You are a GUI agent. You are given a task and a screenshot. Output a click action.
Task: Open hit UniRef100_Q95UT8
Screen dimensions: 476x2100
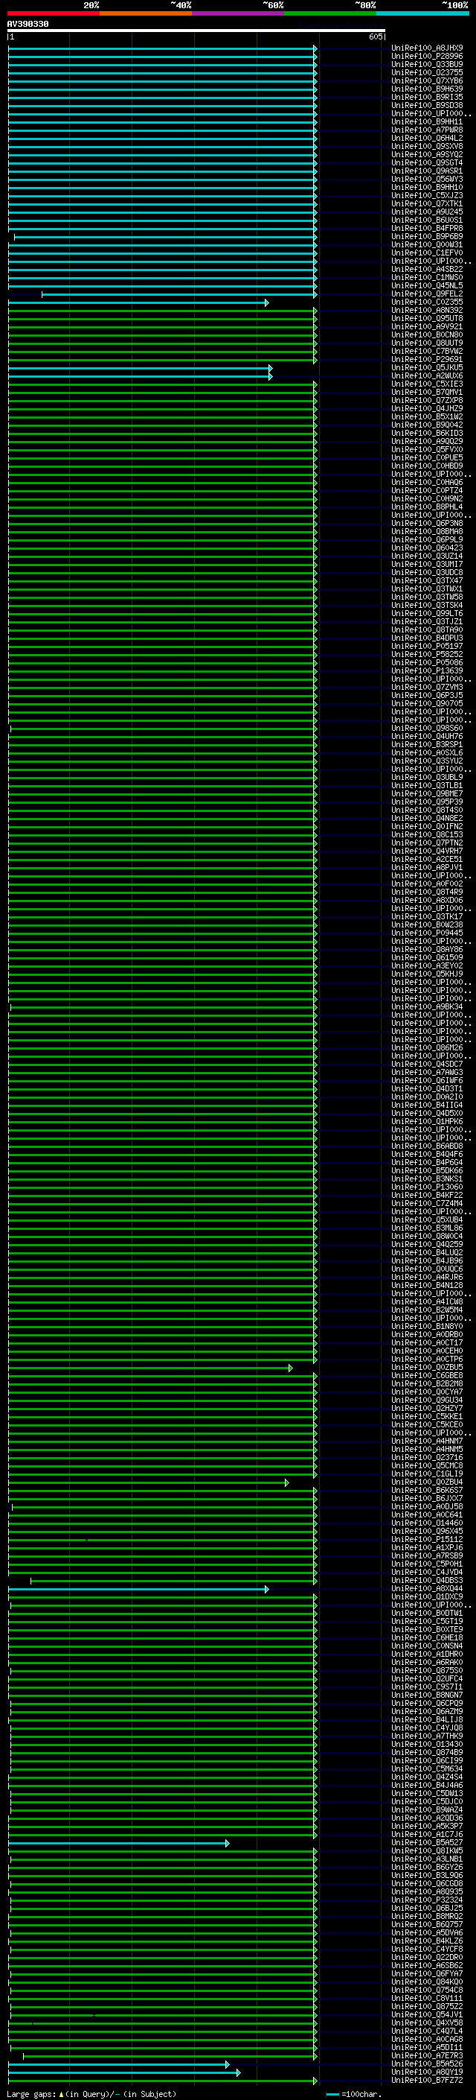pyautogui.click(x=427, y=318)
